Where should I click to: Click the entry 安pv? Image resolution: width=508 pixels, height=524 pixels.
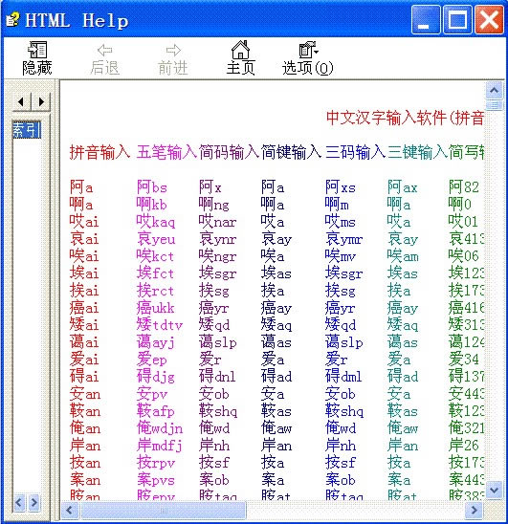tap(152, 394)
